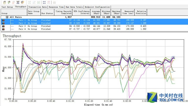This screenshot has height=106, width=188.
Task: Click Measured Time (sec) column header
Action: point(128,12)
